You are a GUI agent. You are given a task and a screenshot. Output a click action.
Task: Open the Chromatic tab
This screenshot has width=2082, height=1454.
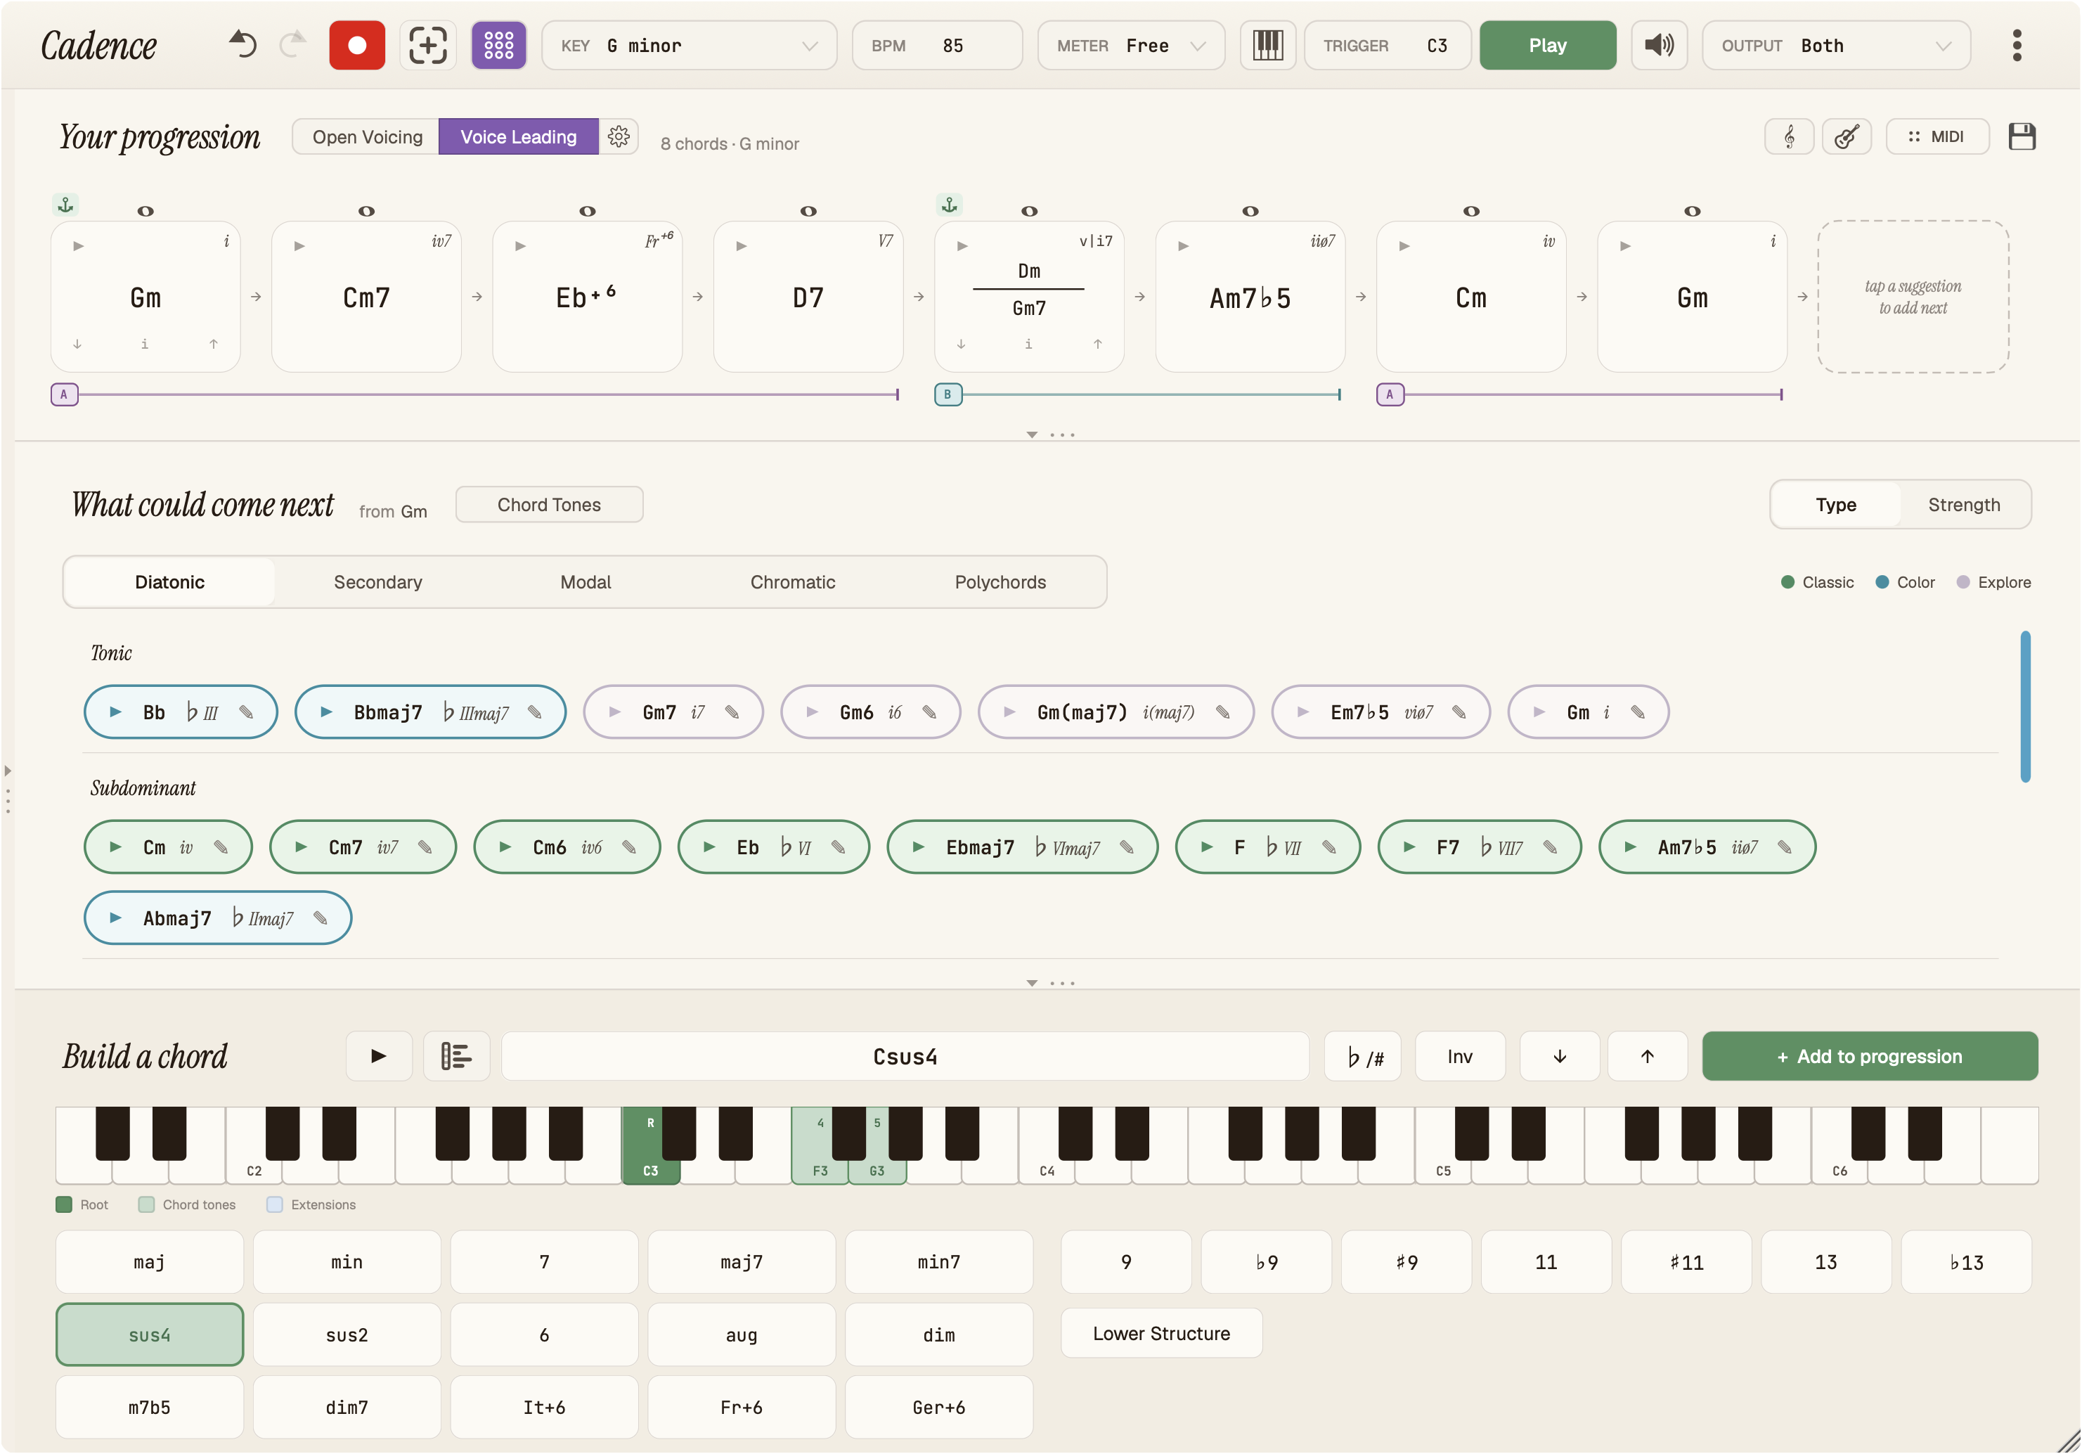(x=793, y=582)
